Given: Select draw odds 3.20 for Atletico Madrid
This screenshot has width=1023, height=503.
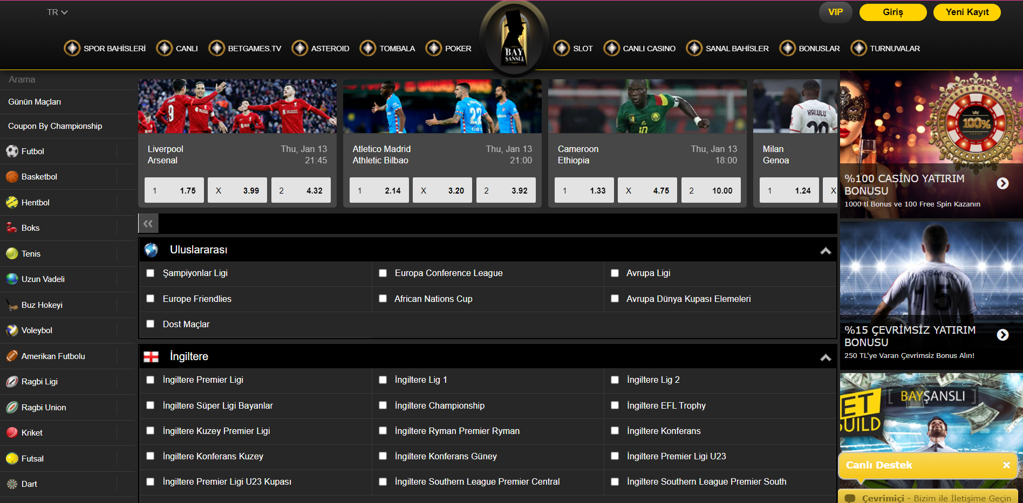Looking at the screenshot, I should [x=442, y=190].
